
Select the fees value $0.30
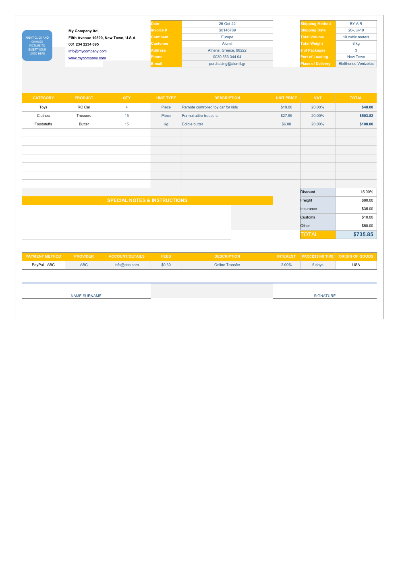coord(166,265)
